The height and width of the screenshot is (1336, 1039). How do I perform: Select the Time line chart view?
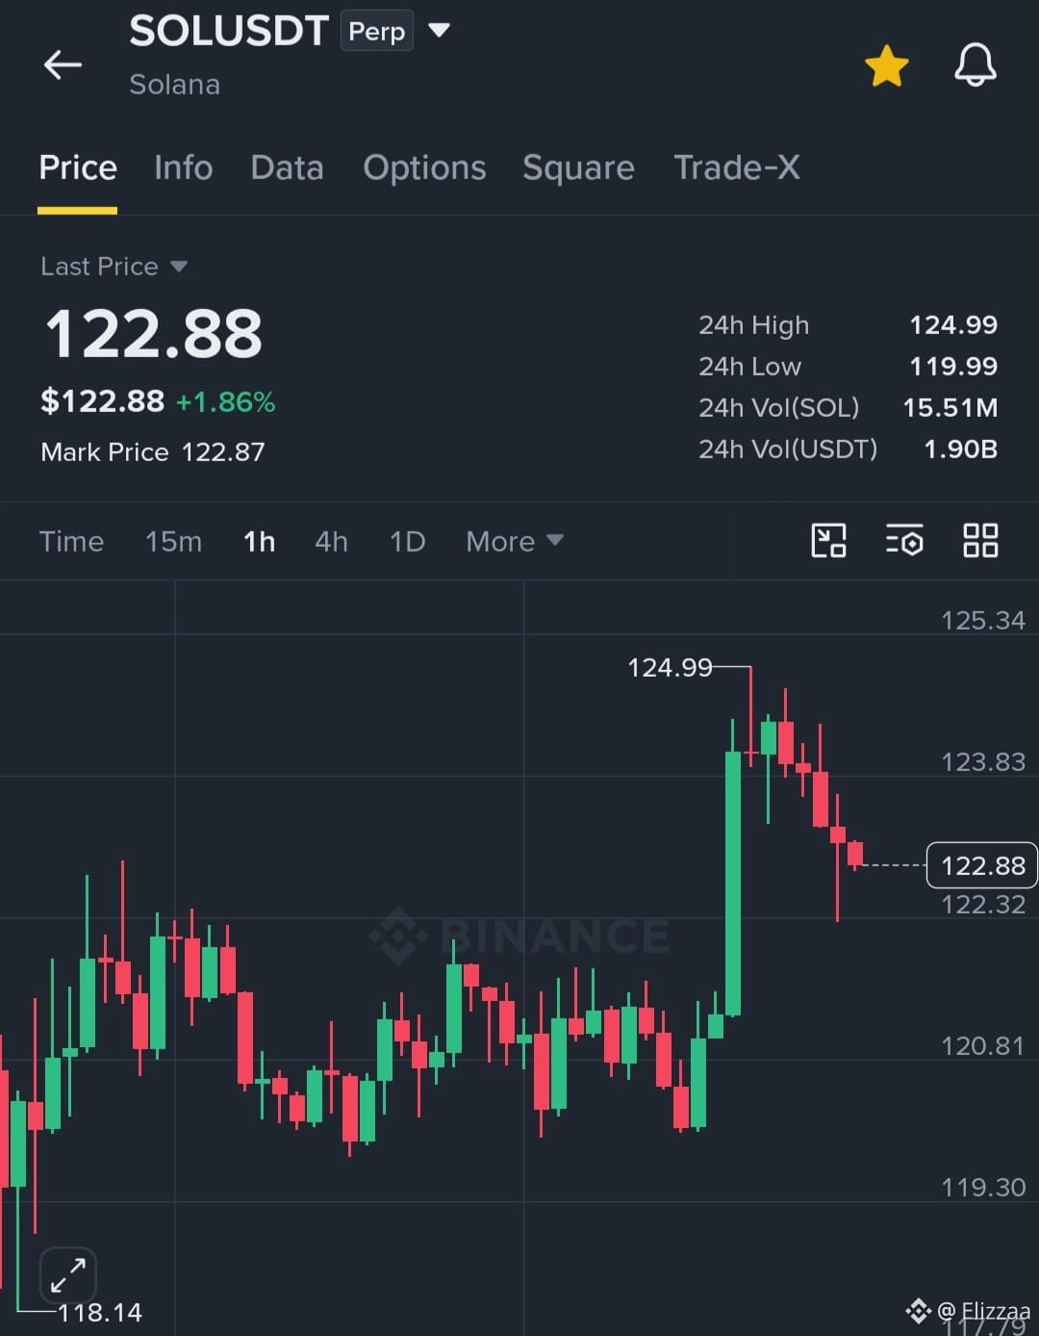[71, 541]
